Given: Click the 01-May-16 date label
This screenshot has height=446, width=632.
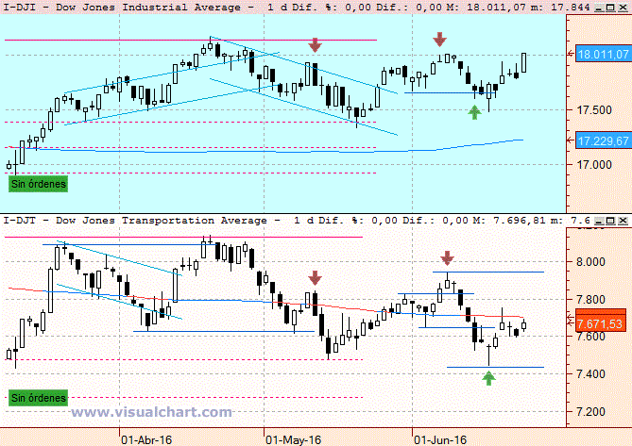Looking at the screenshot, I should point(293,440).
